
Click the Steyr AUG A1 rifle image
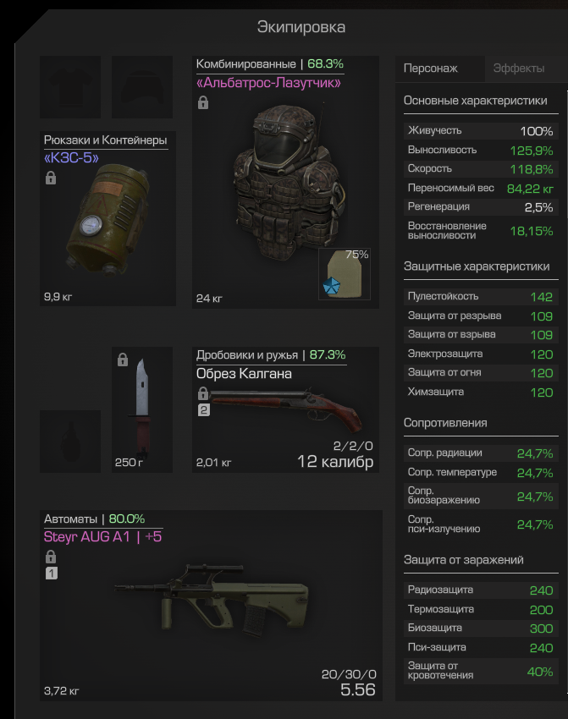pos(212,600)
